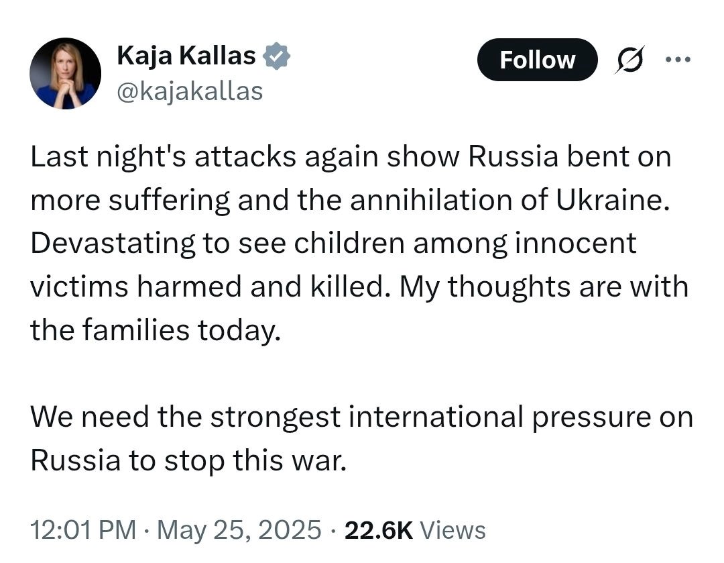Click the blue verified badge
The height and width of the screenshot is (563, 724).
276,56
